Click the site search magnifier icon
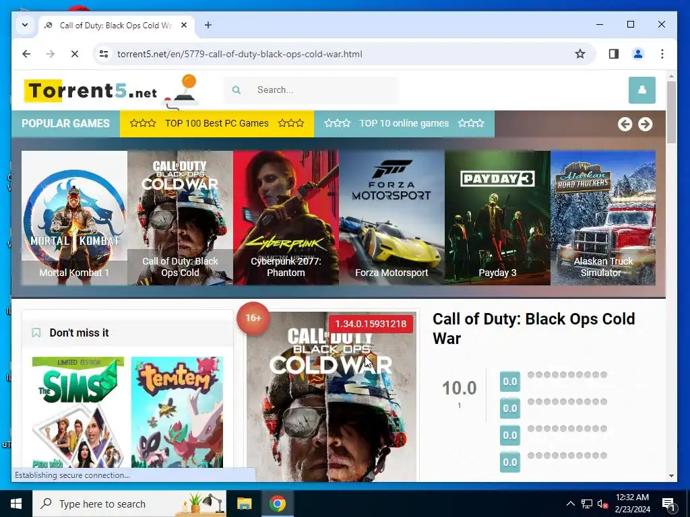 click(237, 90)
